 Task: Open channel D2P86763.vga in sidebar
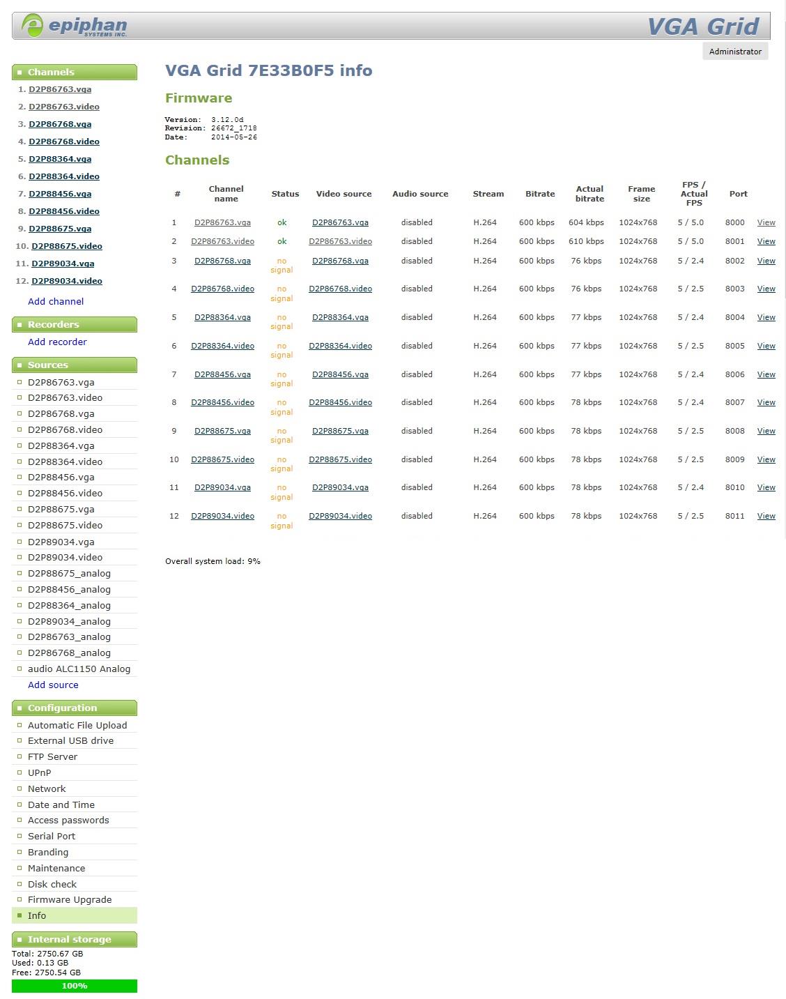pos(60,89)
